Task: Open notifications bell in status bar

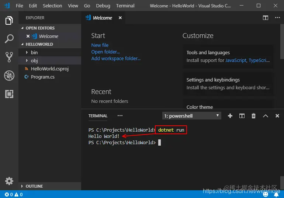Action: pos(276,194)
